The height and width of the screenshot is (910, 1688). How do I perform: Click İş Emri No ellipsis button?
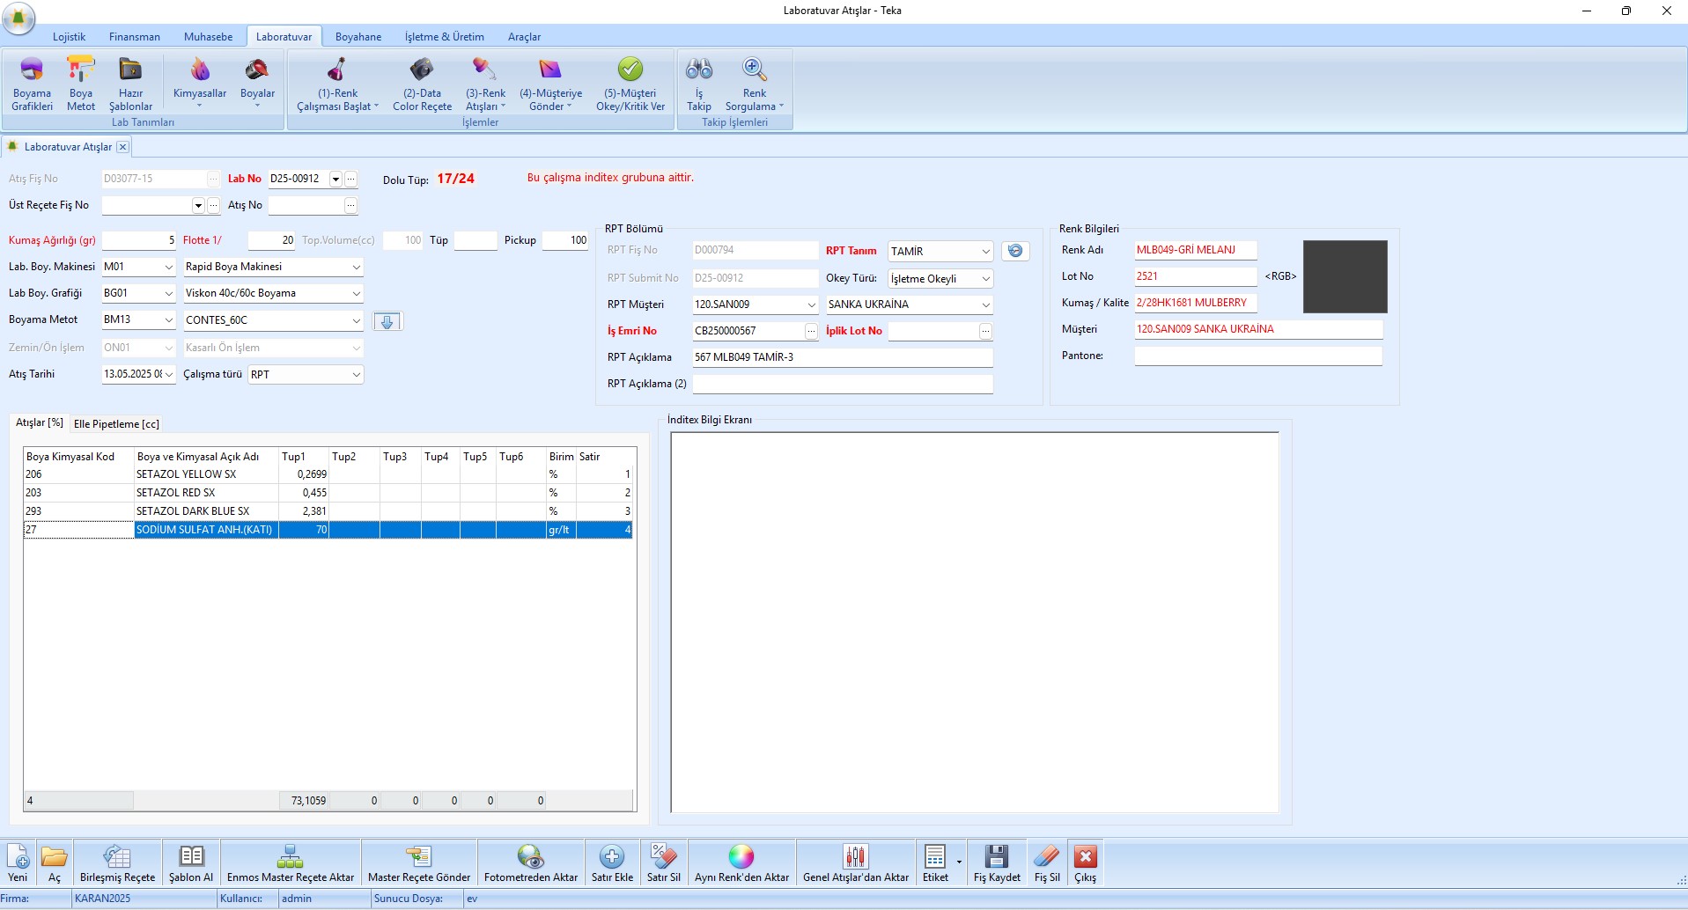pyautogui.click(x=812, y=331)
